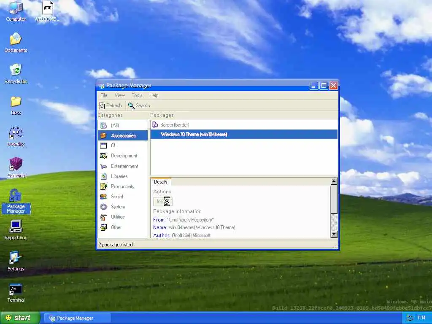Click the Name: win10-theme info line

coord(194,227)
